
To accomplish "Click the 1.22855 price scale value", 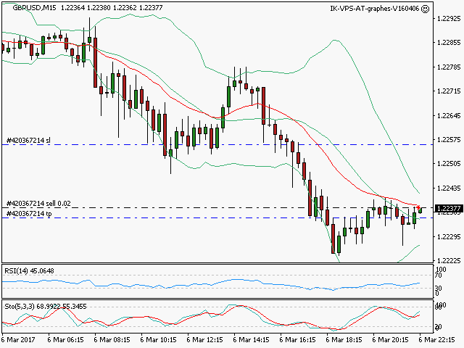I will (449, 43).
